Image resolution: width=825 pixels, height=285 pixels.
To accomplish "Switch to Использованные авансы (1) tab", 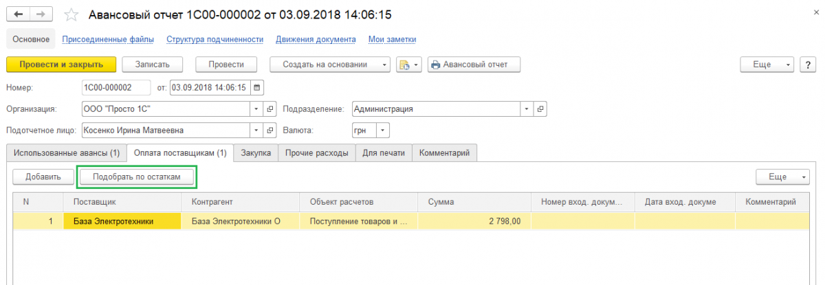I will click(x=67, y=152).
